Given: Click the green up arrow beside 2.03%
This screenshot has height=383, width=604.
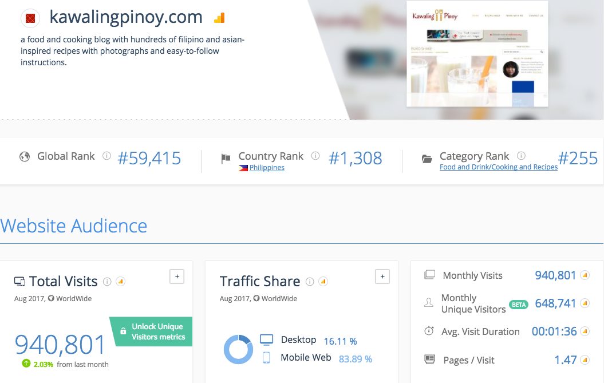Looking at the screenshot, I should [x=26, y=363].
